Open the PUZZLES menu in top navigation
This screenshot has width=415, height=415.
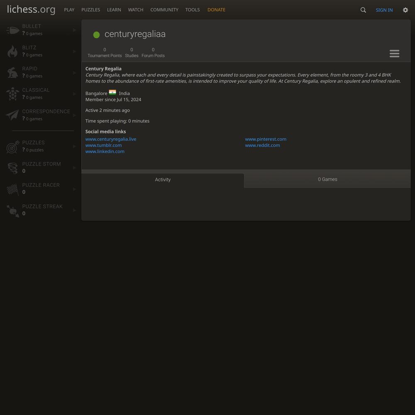pos(90,10)
